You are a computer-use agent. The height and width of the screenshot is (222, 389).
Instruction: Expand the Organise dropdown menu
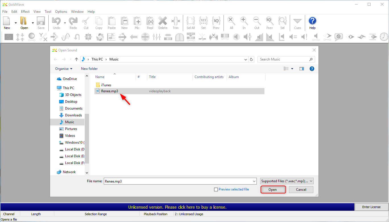click(64, 69)
